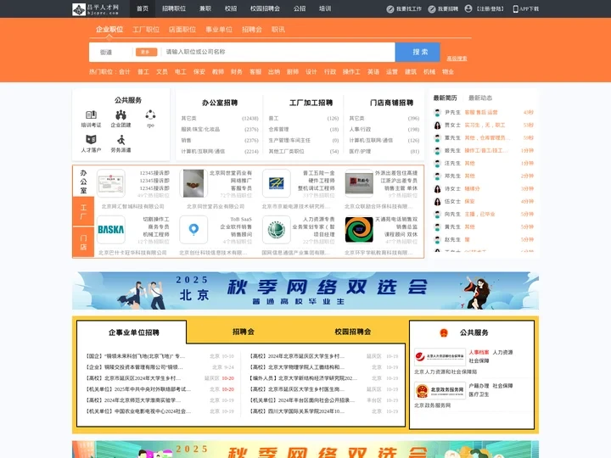Select the 企业职位 search tab
Image resolution: width=611 pixels, height=458 pixels.
click(109, 30)
